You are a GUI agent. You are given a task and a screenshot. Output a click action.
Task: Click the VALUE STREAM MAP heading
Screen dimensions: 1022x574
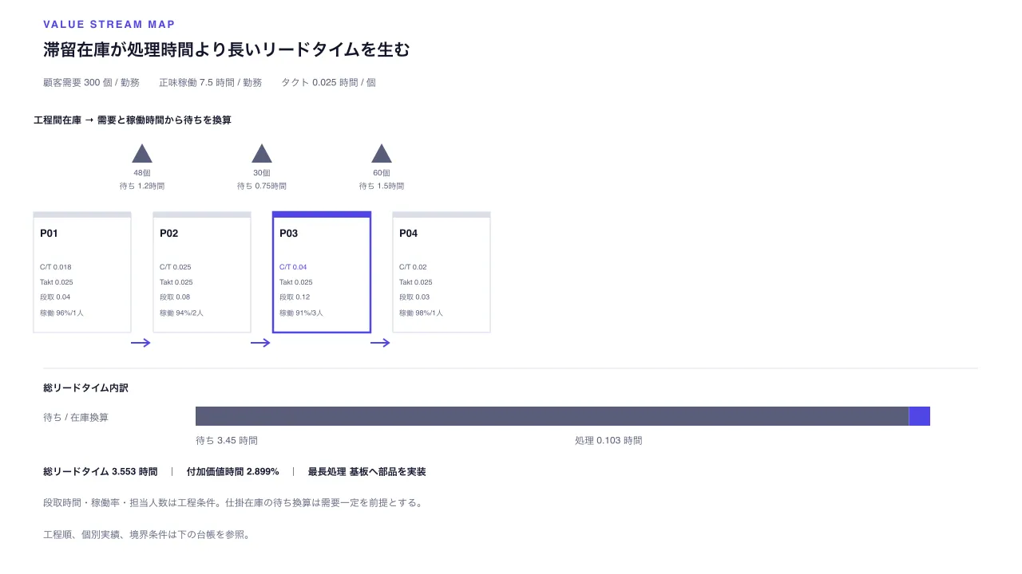pos(109,25)
